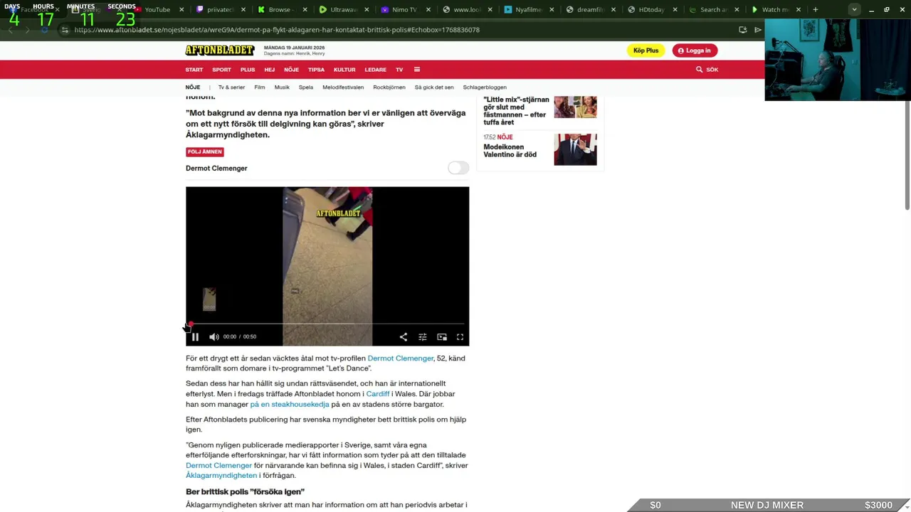911x512 pixels.
Task: Toggle the follow switch for Dermot Clemenger
Action: 458,168
